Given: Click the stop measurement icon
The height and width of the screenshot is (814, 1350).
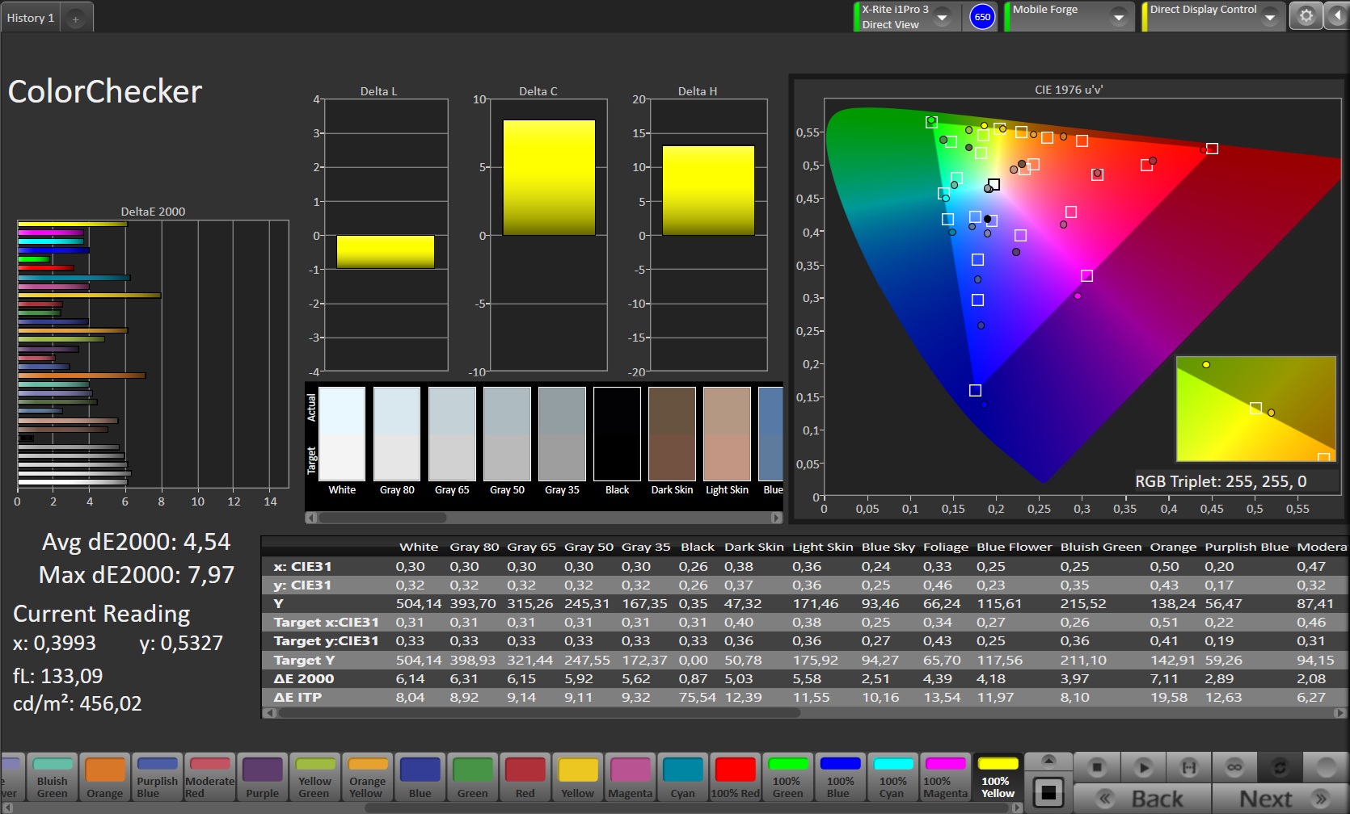Looking at the screenshot, I should point(1097,767).
